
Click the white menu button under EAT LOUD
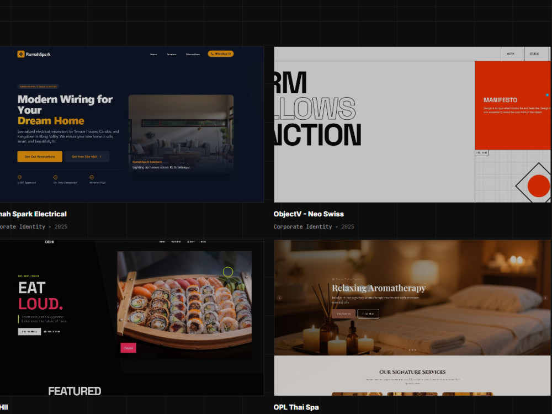(x=30, y=332)
